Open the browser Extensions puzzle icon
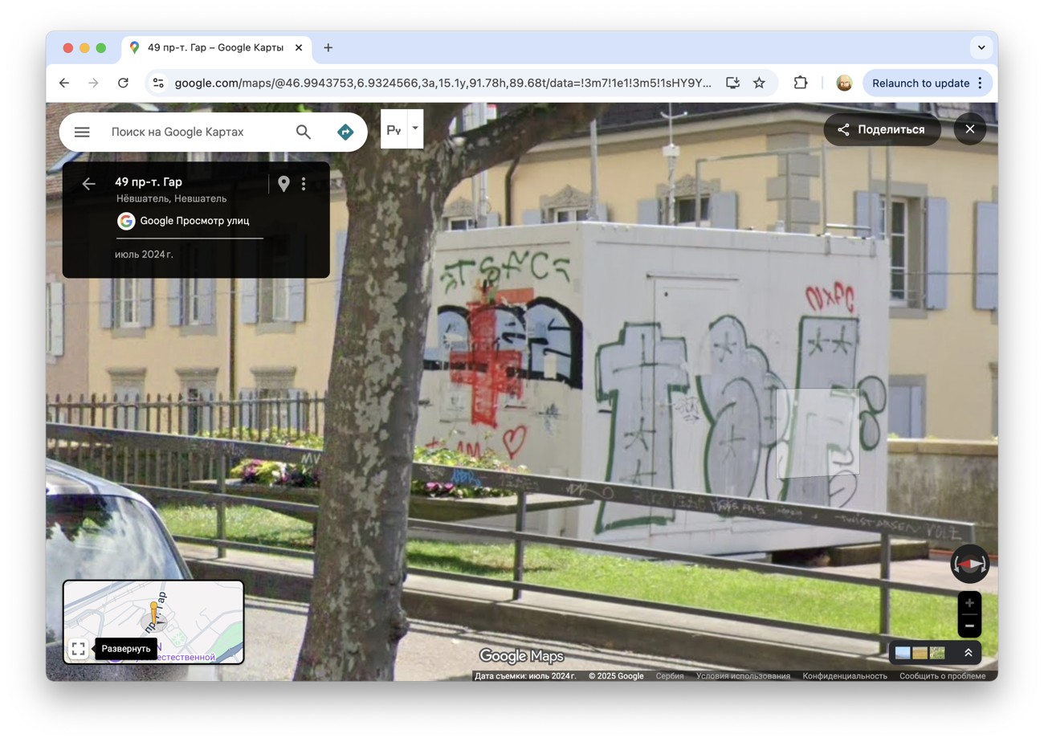 [800, 83]
